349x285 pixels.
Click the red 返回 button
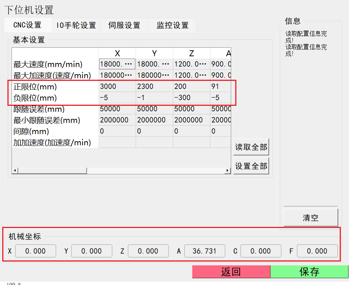pos(231,272)
